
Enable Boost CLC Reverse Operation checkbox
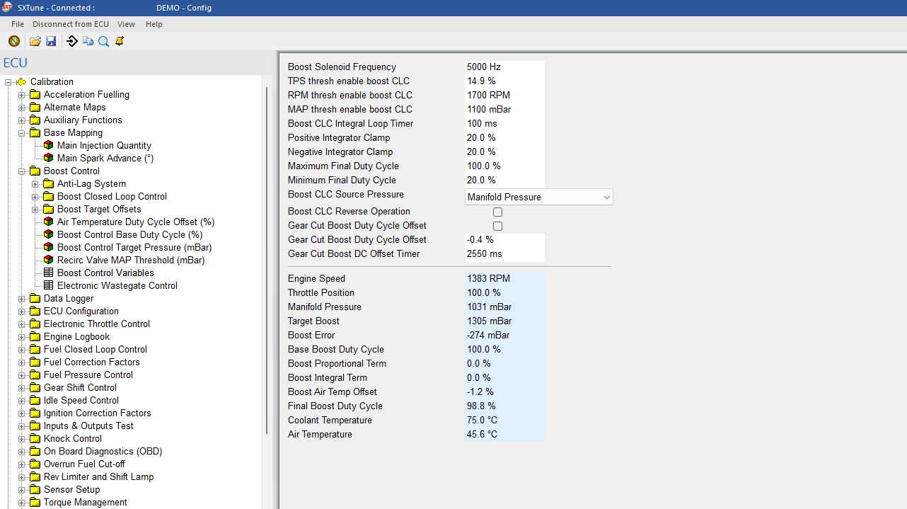pos(497,212)
